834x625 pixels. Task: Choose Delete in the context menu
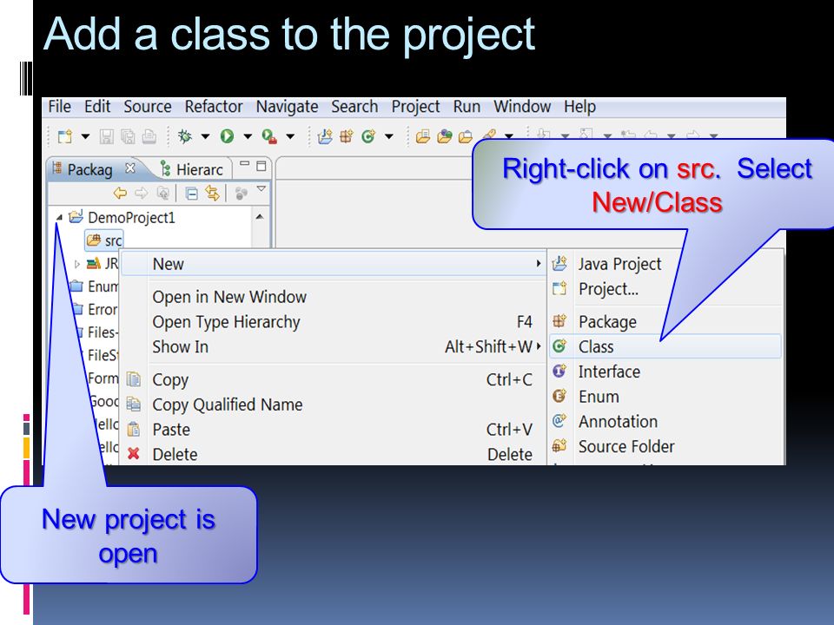pyautogui.click(x=333, y=454)
